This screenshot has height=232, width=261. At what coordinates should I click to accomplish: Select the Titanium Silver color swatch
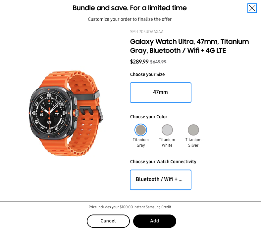(x=193, y=130)
